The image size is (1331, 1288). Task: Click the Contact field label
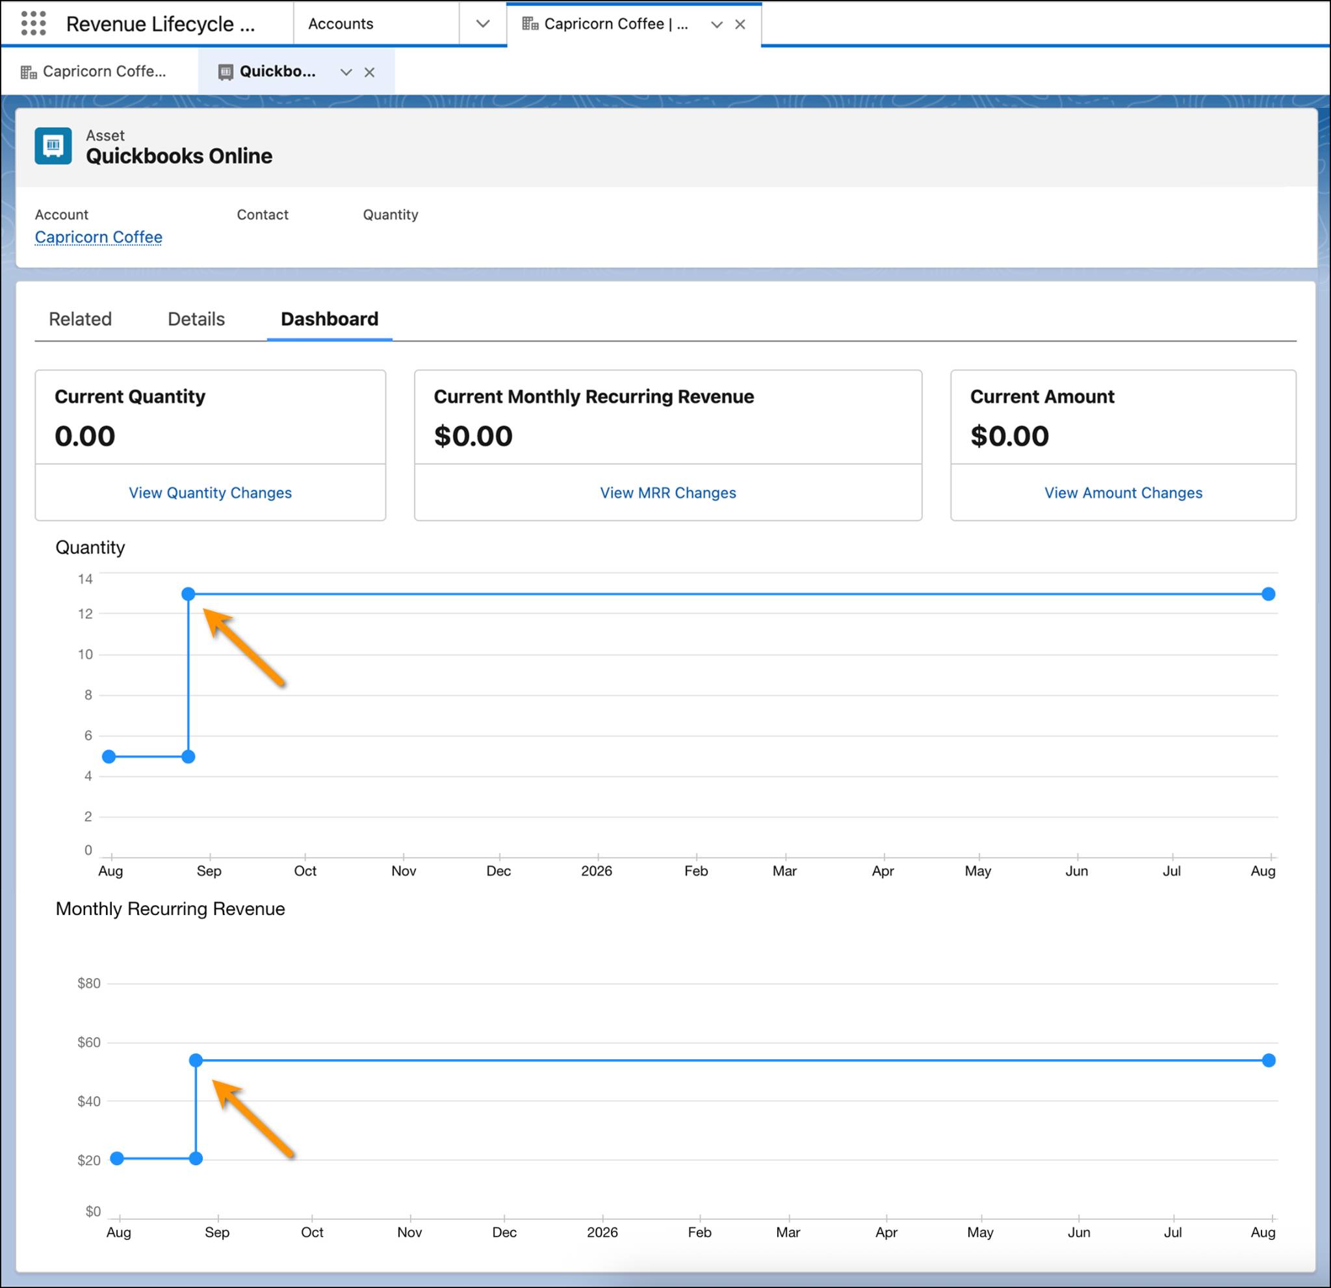tap(263, 214)
